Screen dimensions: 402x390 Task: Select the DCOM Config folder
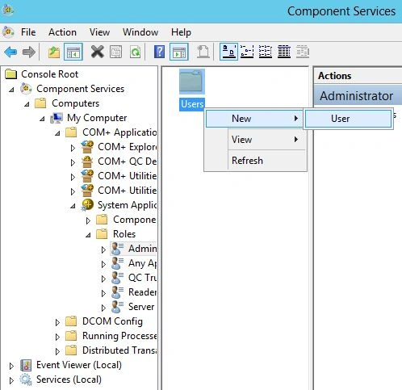click(112, 321)
